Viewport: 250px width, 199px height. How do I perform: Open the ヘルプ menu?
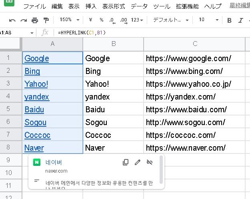213,6
